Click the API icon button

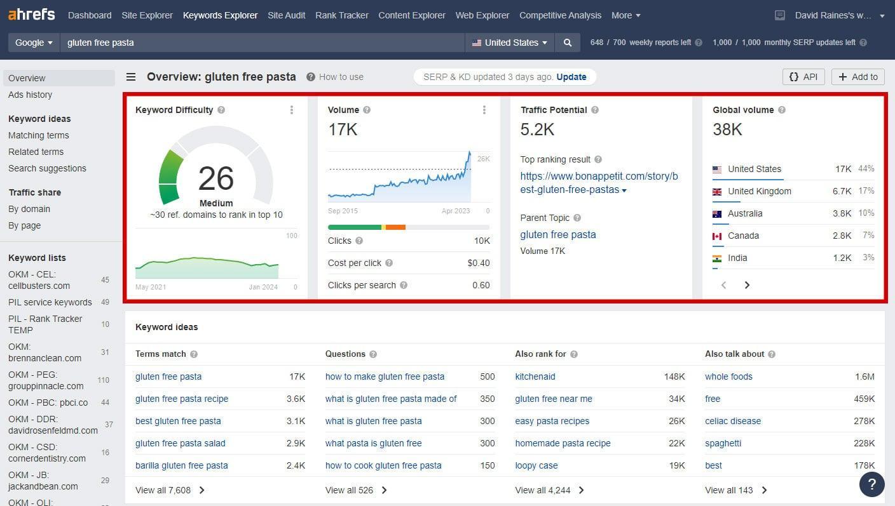pyautogui.click(x=803, y=76)
